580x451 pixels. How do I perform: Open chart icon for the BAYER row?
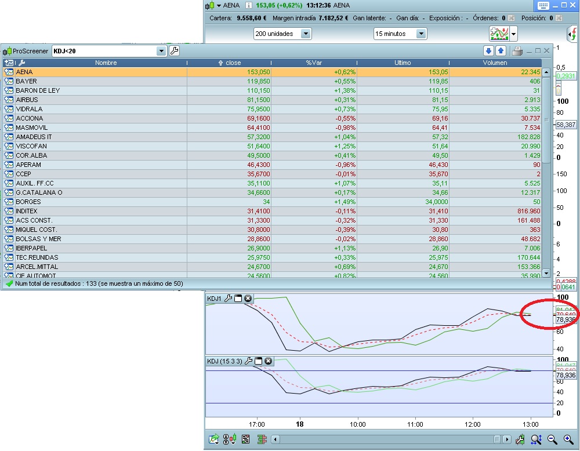pos(9,81)
